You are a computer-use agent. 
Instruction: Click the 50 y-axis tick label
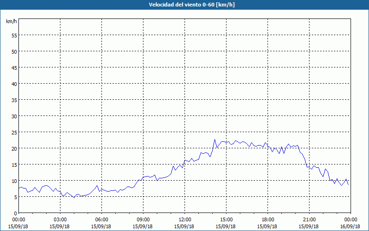[14, 51]
